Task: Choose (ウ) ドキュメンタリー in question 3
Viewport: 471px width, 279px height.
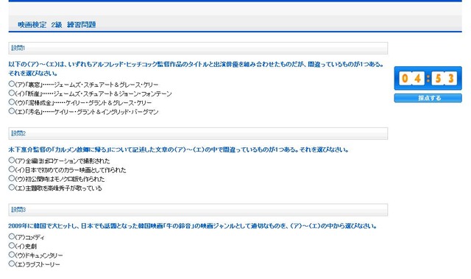Action: (12, 255)
